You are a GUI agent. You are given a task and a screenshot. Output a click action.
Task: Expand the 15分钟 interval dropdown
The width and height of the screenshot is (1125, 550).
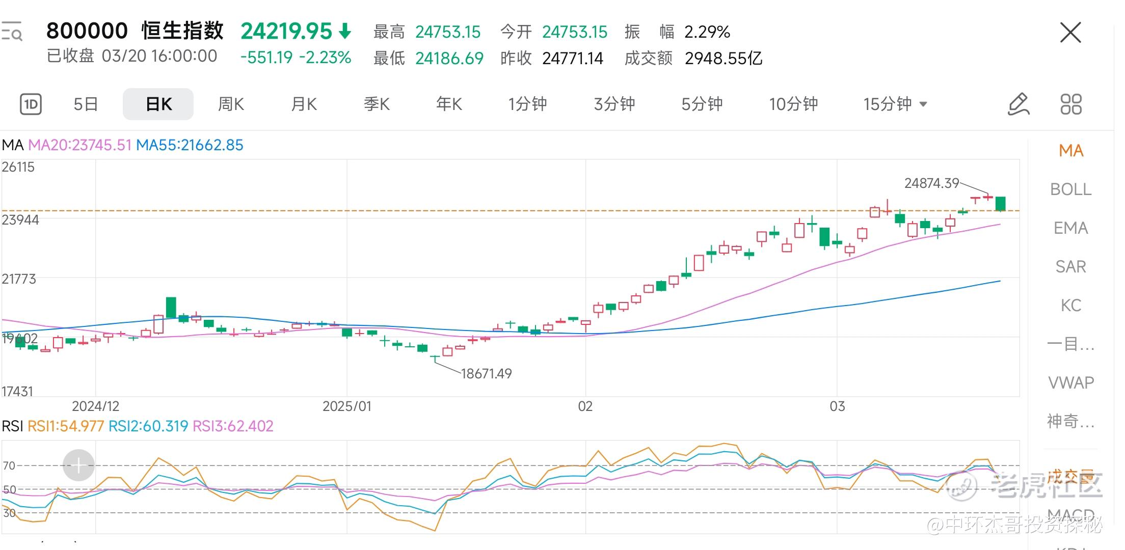click(895, 104)
